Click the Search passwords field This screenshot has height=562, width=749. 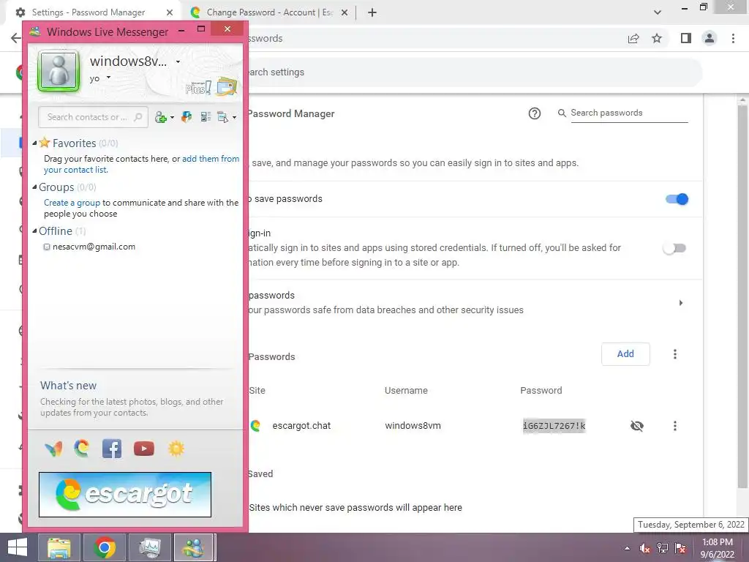629,113
